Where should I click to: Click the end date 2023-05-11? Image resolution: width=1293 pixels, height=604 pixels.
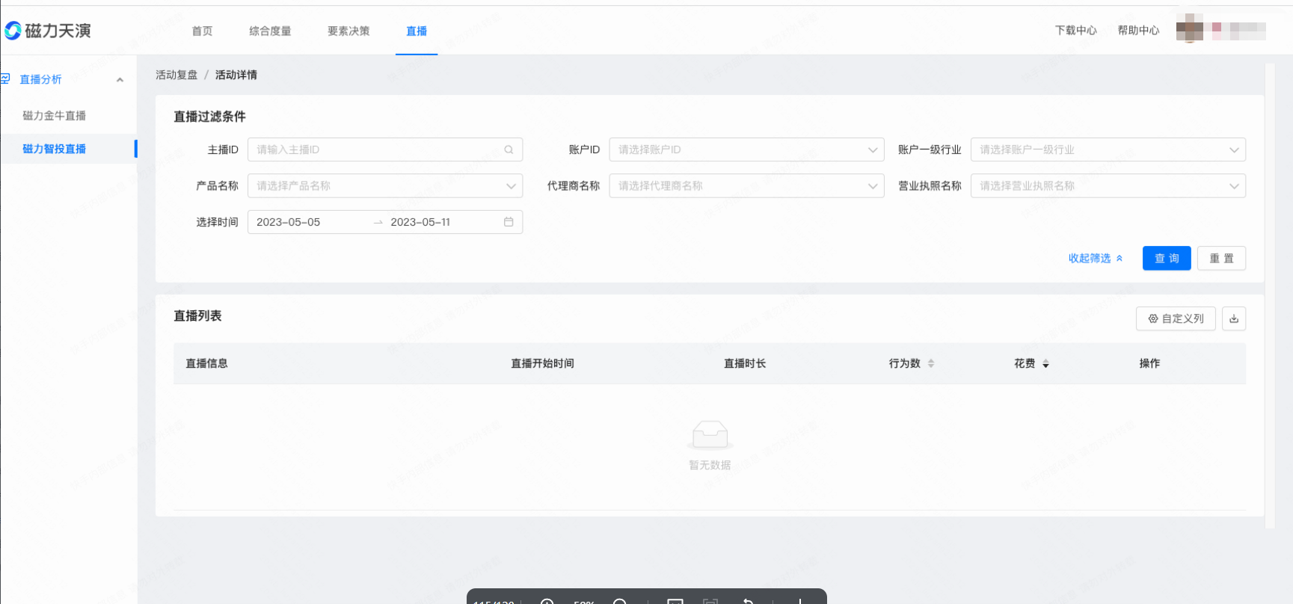click(420, 222)
